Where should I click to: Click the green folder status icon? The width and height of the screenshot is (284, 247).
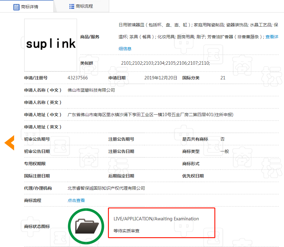[x=86, y=226]
